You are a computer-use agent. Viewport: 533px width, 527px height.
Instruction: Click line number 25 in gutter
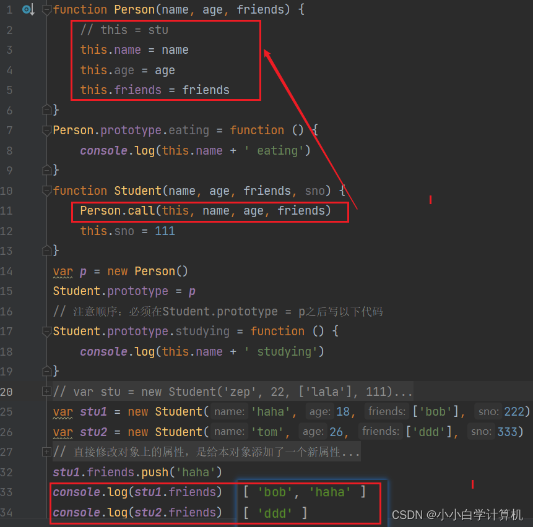[x=6, y=412]
